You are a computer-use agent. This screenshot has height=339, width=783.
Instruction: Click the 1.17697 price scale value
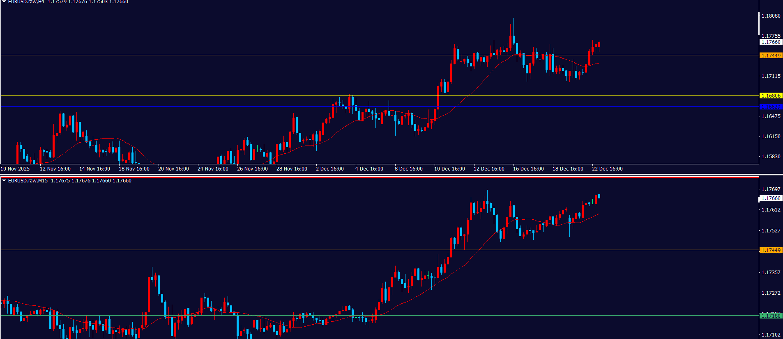(771, 189)
